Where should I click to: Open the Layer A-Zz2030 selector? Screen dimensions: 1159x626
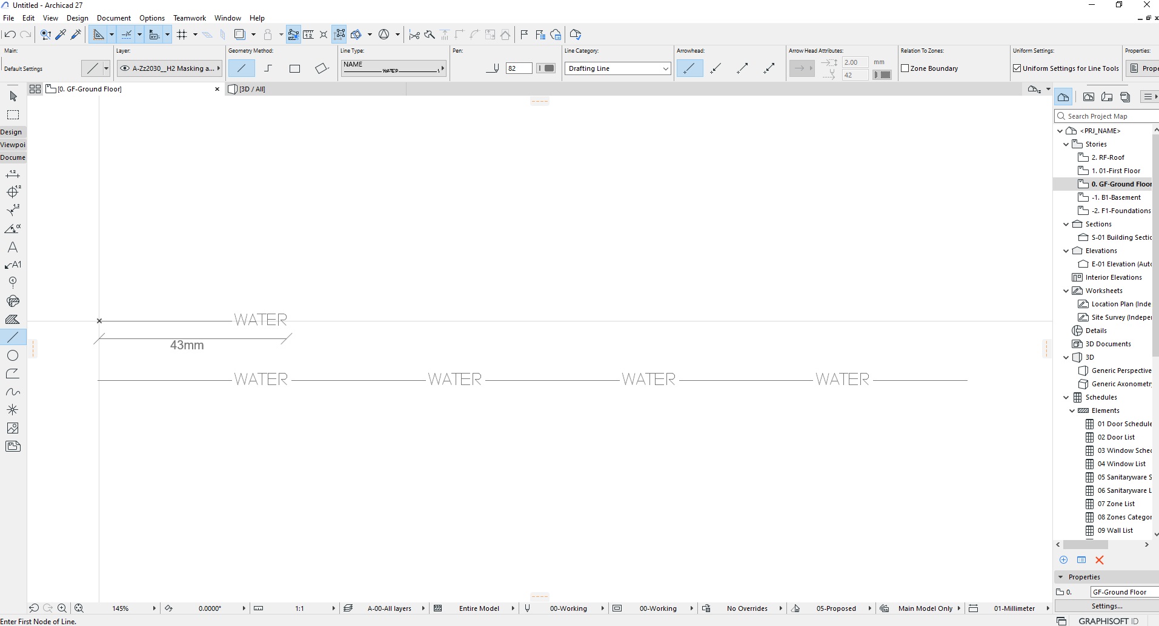pos(170,68)
